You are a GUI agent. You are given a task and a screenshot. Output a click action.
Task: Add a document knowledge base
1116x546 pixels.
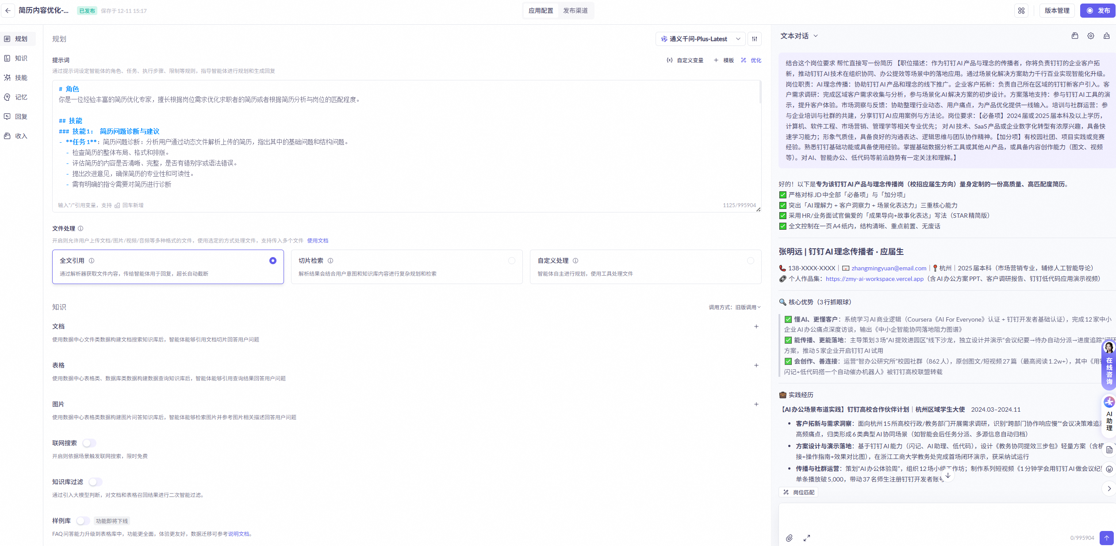click(x=756, y=326)
